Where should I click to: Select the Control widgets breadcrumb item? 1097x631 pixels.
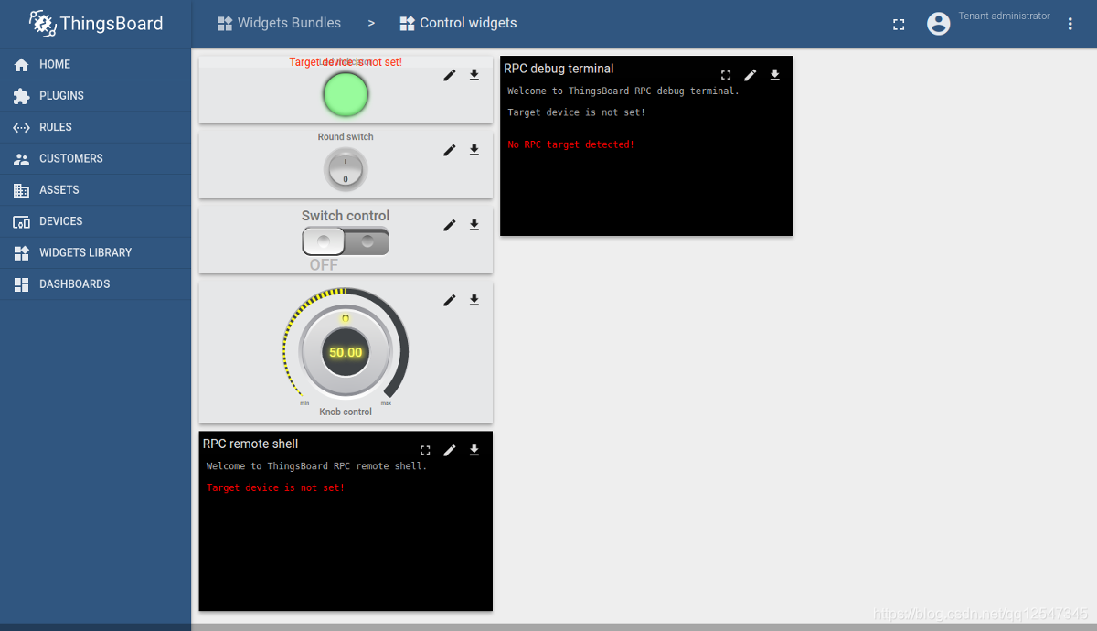[x=468, y=23]
